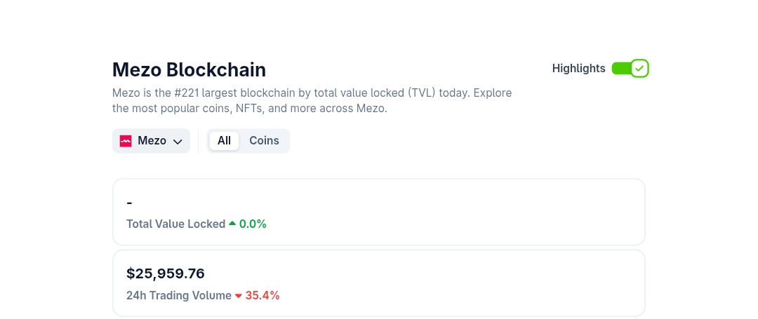Open the 24h Trading Volume card
The image size is (758, 319).
[449, 283]
